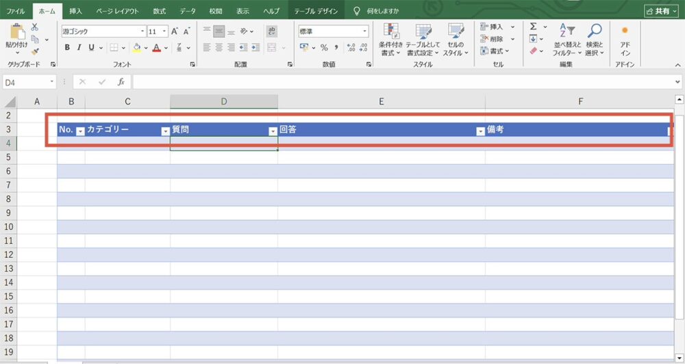Click the 何をしますか search box
This screenshot has height=364, width=685.
tap(382, 11)
